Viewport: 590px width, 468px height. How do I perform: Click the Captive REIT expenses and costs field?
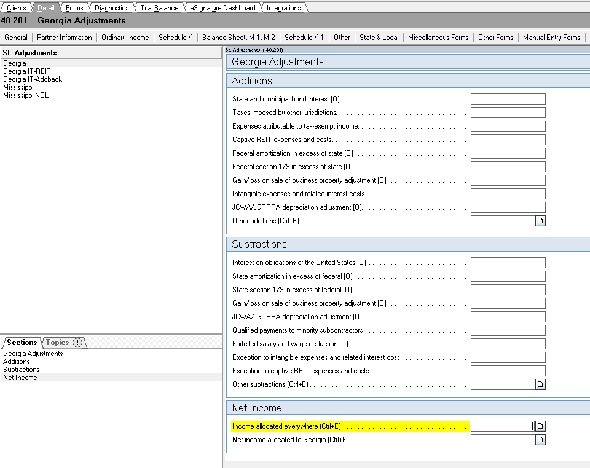(507, 139)
